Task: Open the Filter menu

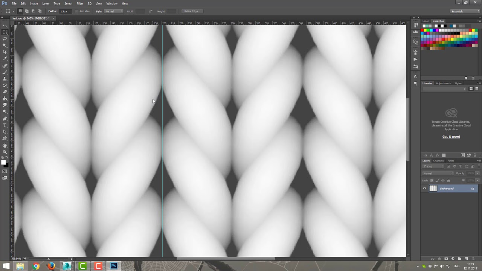Action: pyautogui.click(x=80, y=3)
